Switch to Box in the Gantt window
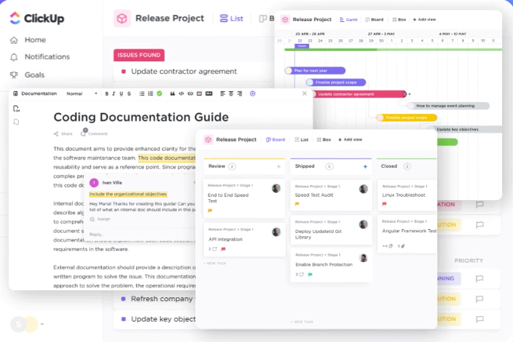The image size is (513, 342). [399, 20]
